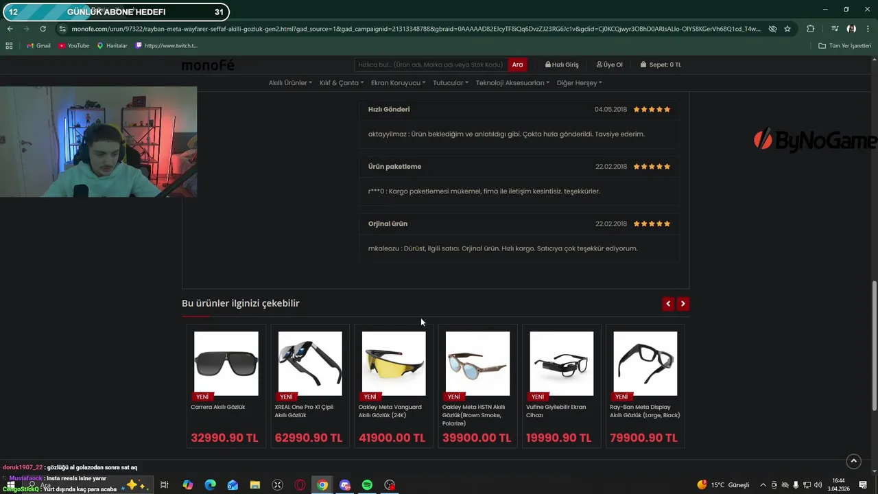The width and height of the screenshot is (878, 494).
Task: Click next arrow in related products carousel
Action: click(683, 303)
